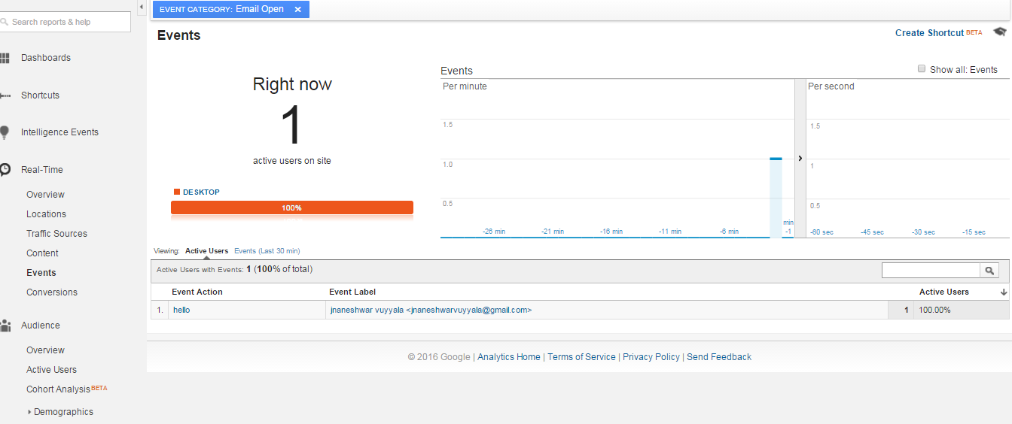This screenshot has height=424, width=1012.
Task: Click the Per second chart label
Action: coord(831,86)
